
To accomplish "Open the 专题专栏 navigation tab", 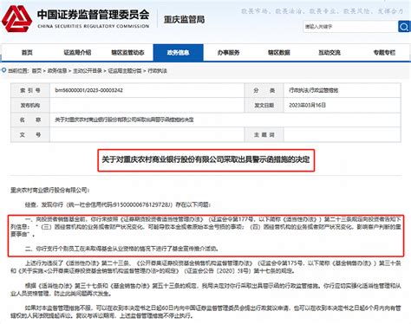I will tap(384, 53).
